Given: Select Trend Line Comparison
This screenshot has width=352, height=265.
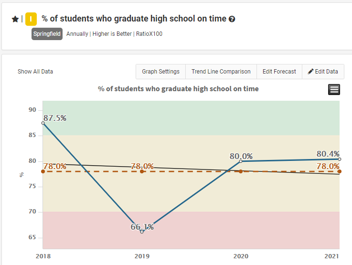Looking at the screenshot, I should pyautogui.click(x=221, y=72).
